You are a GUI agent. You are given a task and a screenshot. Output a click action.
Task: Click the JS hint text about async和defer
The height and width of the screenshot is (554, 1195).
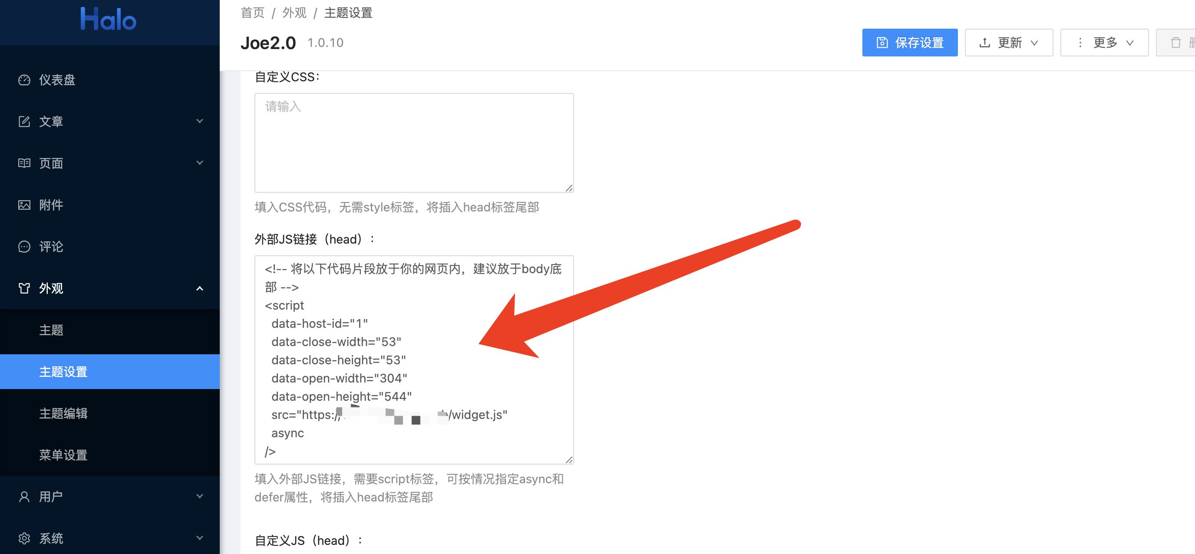pyautogui.click(x=409, y=488)
